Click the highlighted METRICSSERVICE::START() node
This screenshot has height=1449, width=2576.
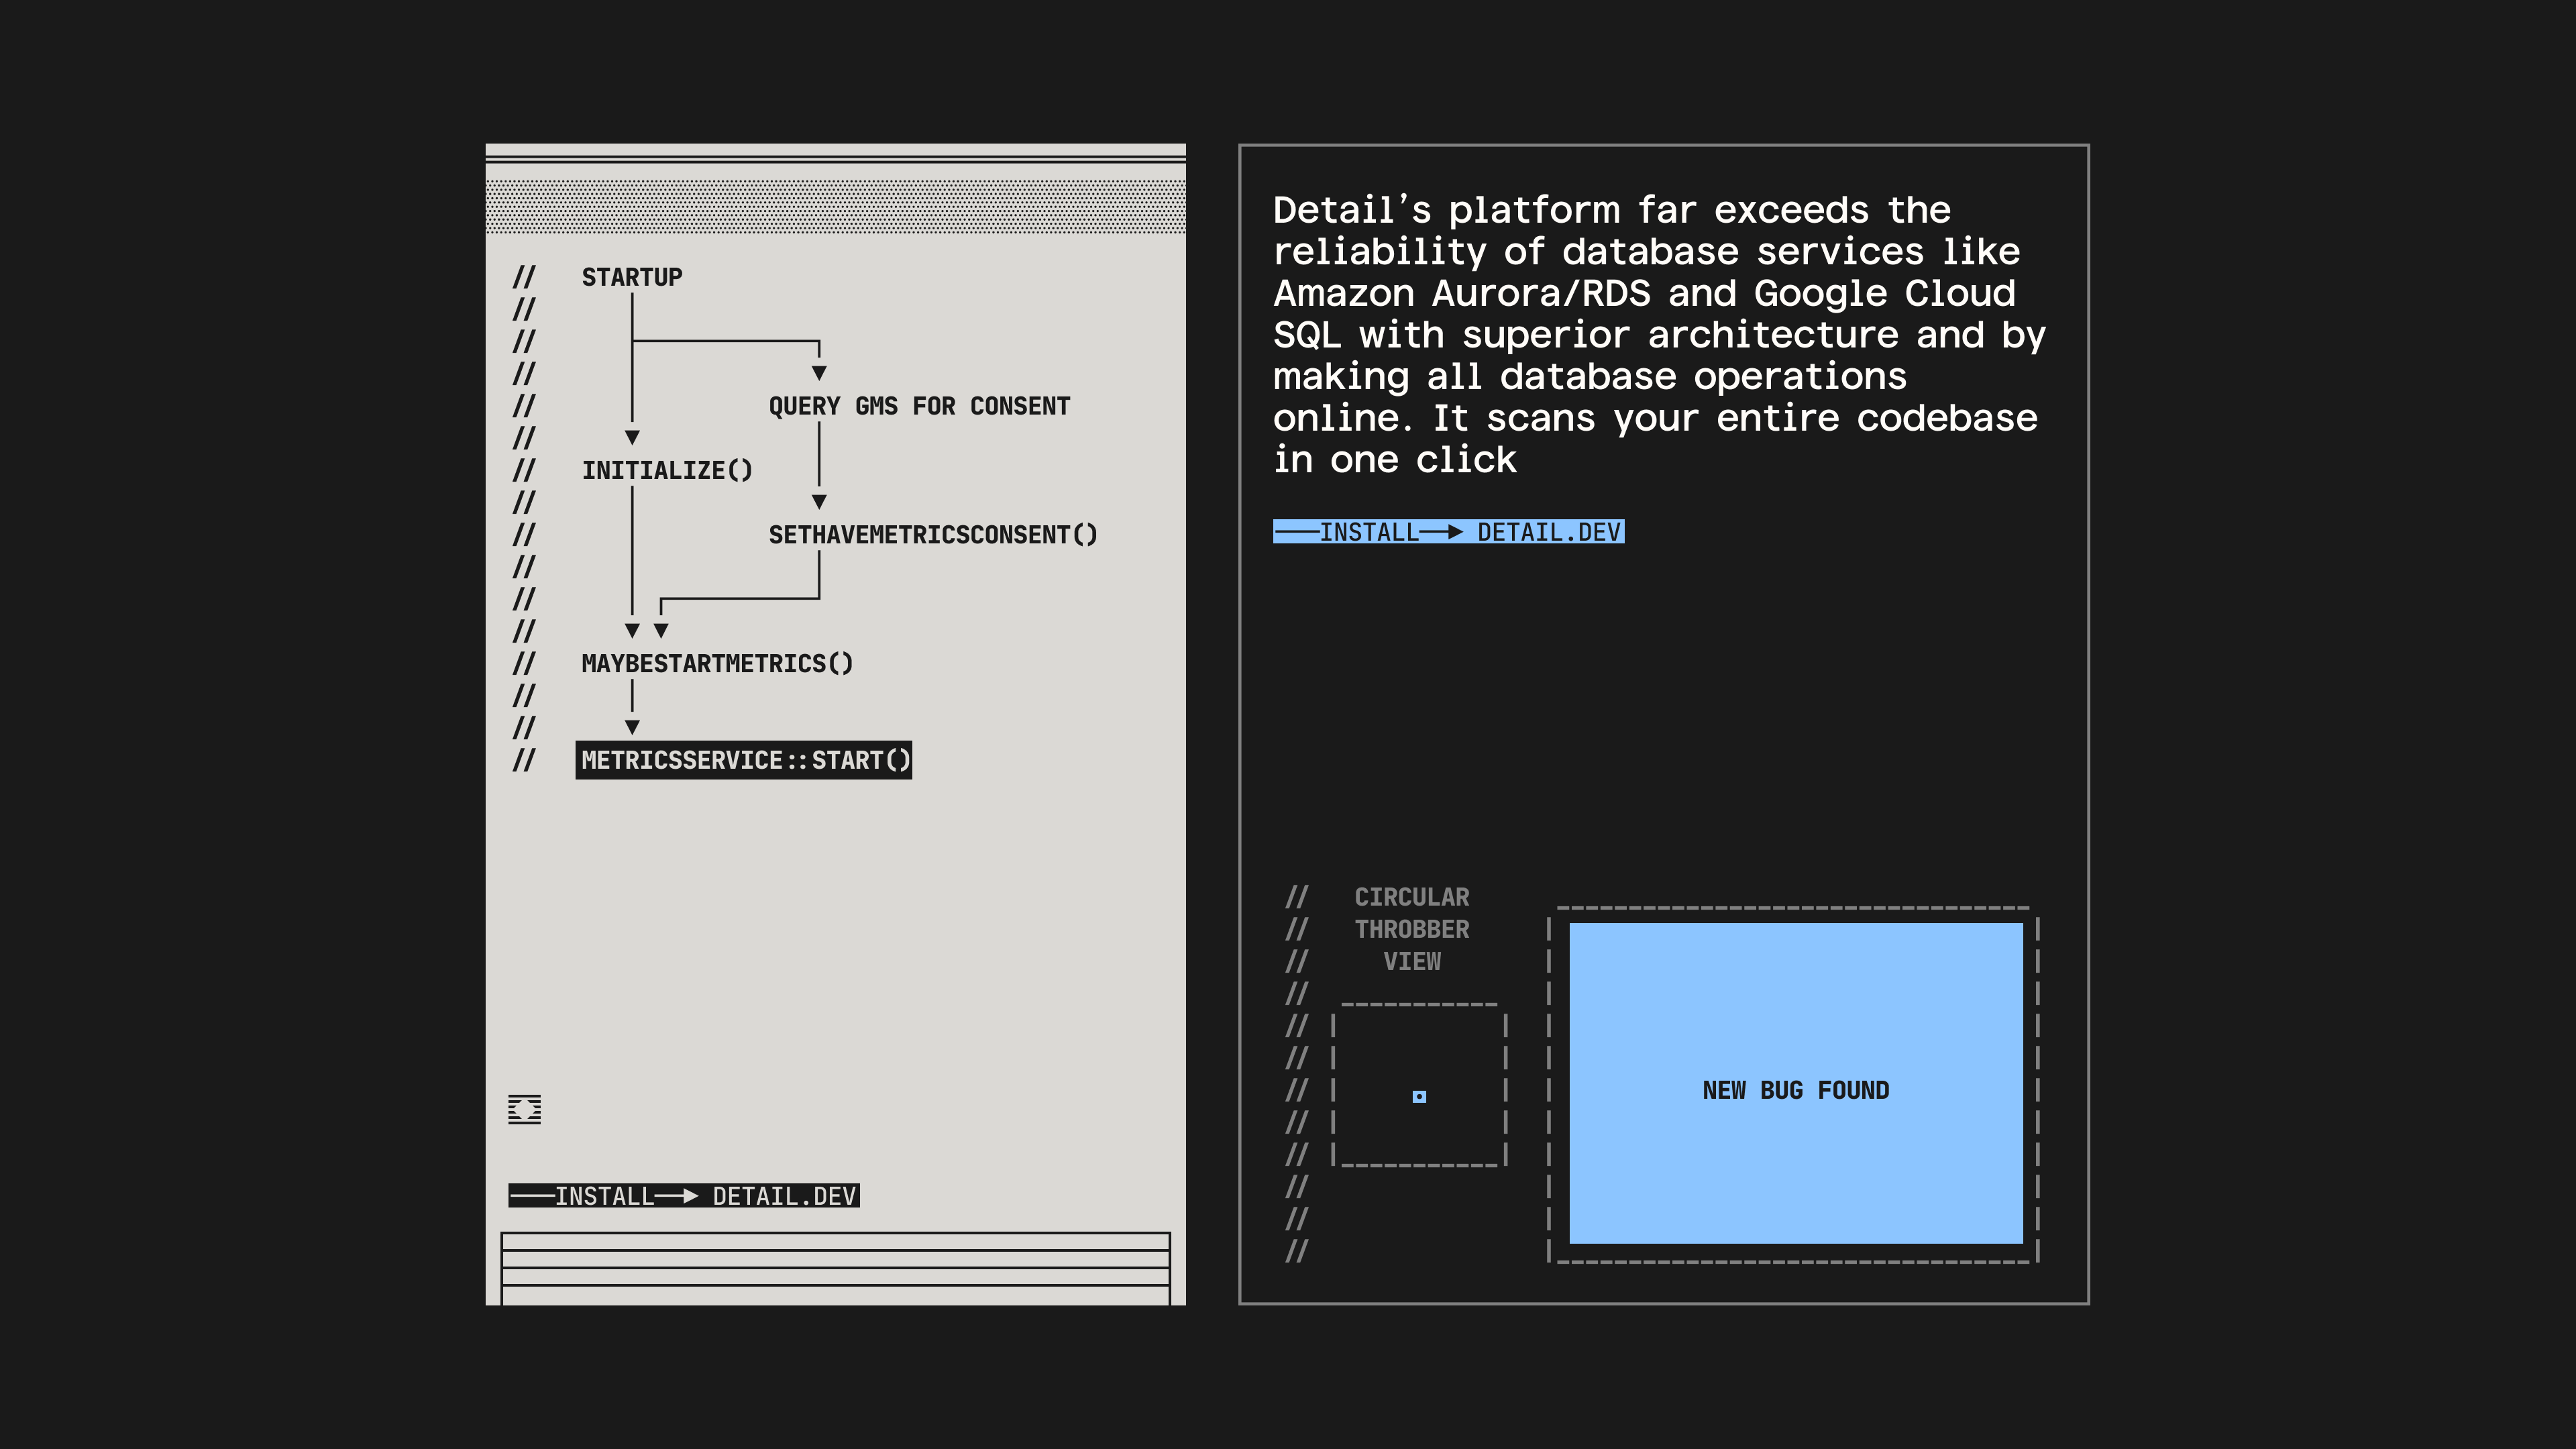(x=744, y=760)
